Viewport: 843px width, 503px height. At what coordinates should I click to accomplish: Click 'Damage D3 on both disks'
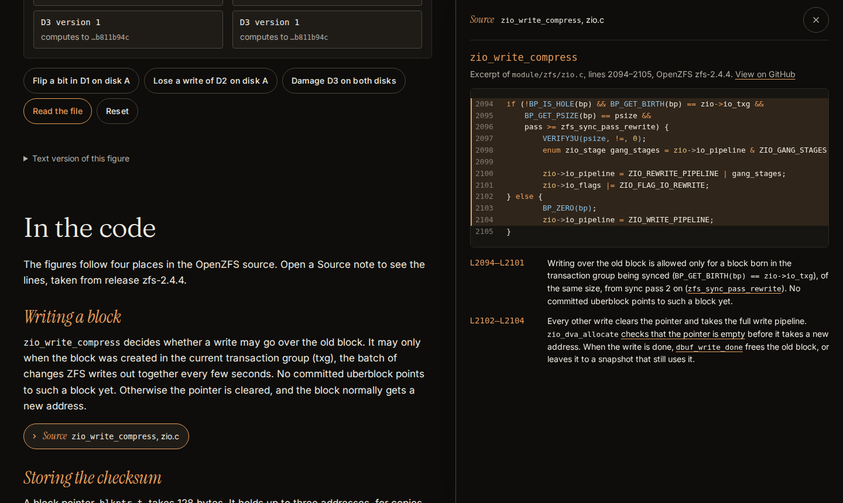point(344,81)
